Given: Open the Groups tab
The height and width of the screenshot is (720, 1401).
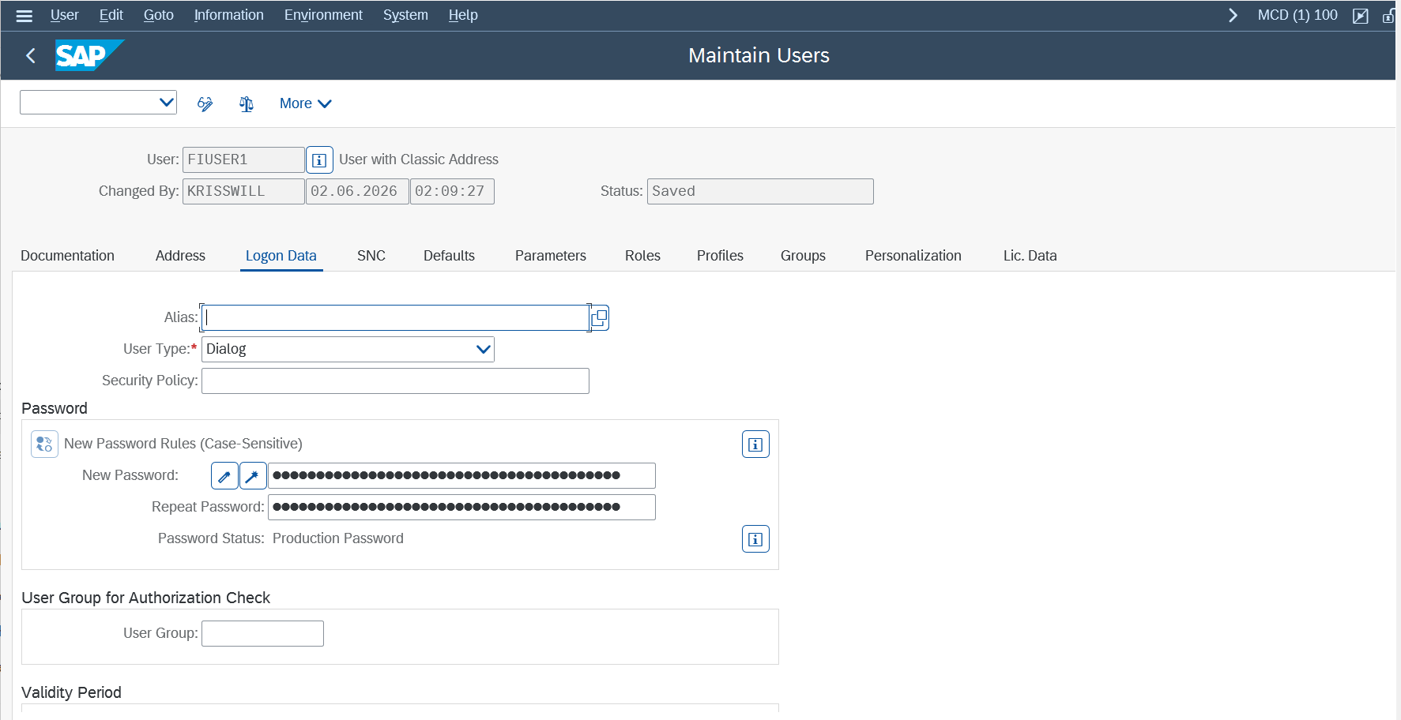Looking at the screenshot, I should pos(803,256).
